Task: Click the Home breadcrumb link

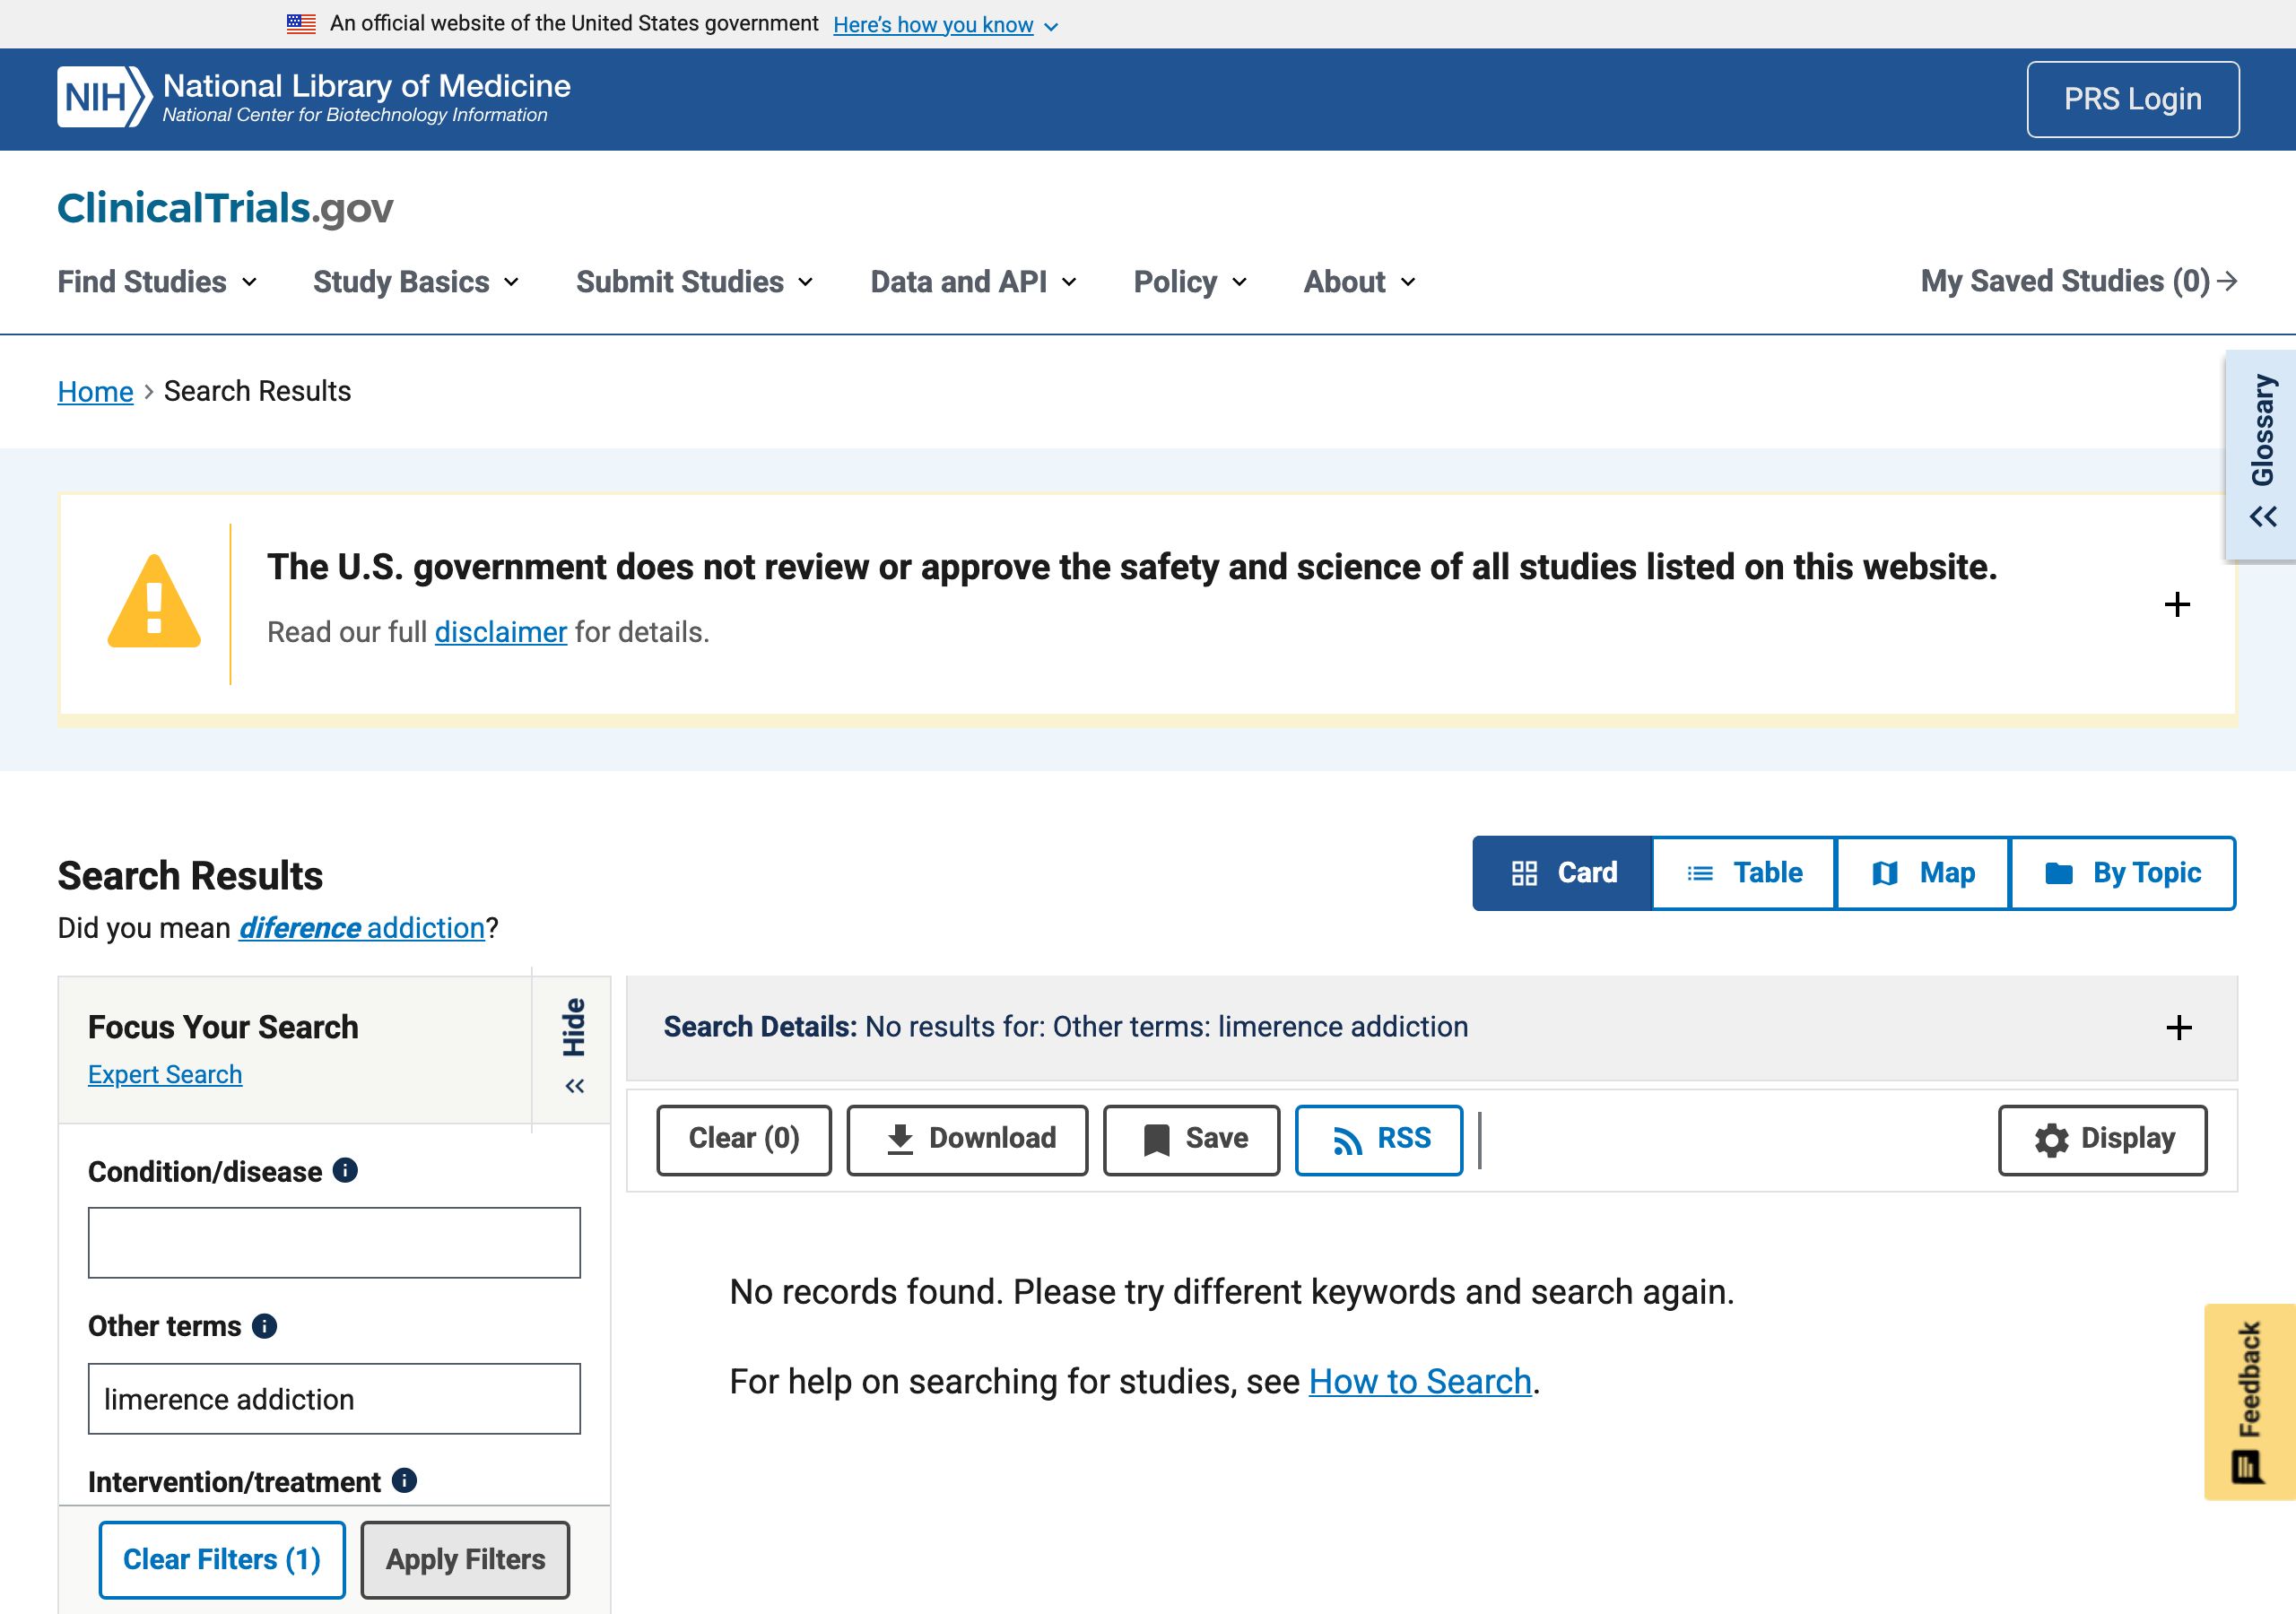Action: (x=95, y=391)
